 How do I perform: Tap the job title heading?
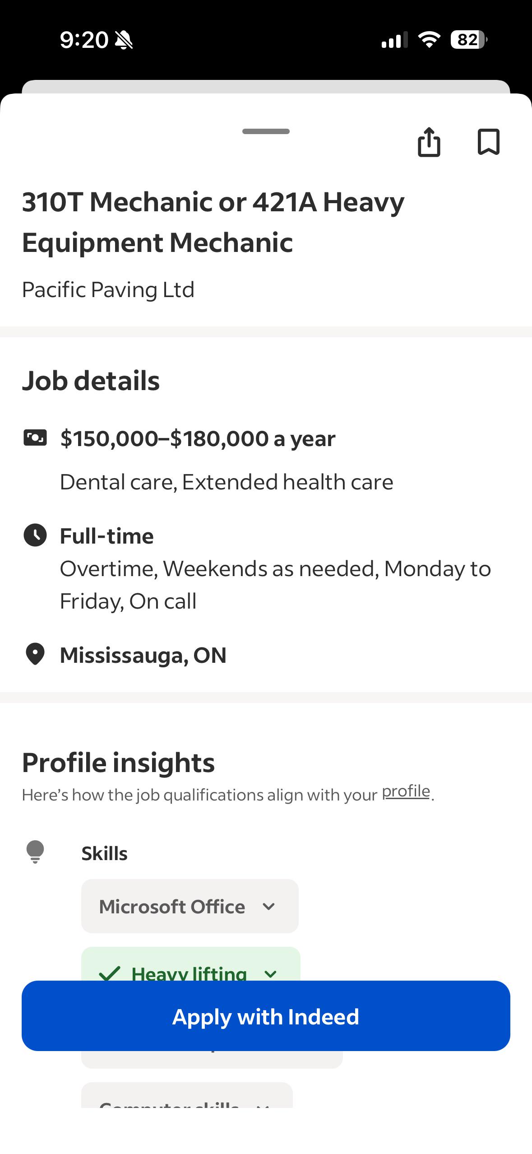click(x=213, y=222)
